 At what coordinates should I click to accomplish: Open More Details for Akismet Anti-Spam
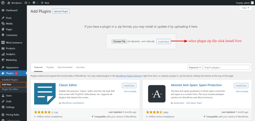(x=242, y=91)
